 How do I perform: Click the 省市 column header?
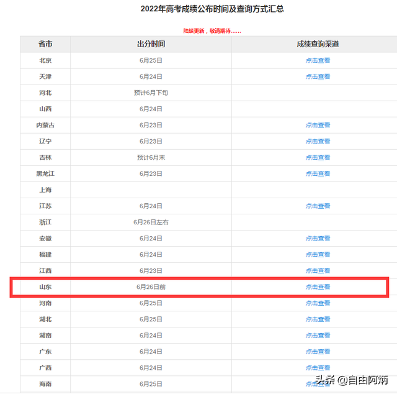click(x=45, y=44)
